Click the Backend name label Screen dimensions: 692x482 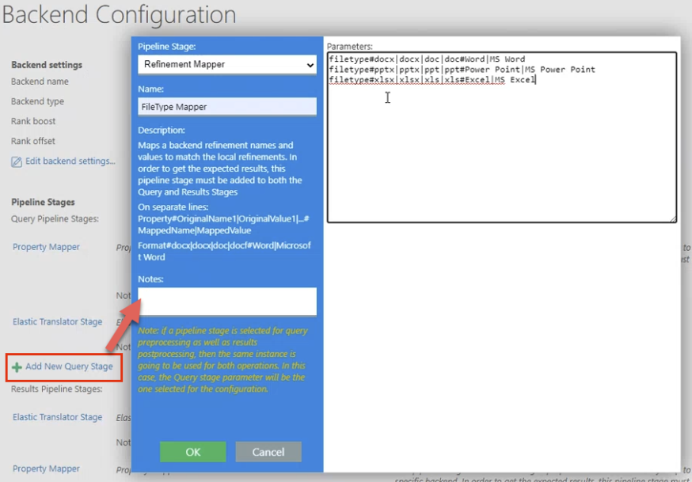pyautogui.click(x=40, y=82)
